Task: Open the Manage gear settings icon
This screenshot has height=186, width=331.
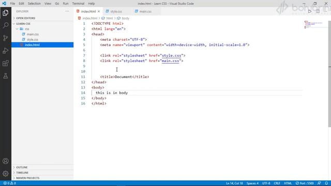Action: (x=6, y=174)
